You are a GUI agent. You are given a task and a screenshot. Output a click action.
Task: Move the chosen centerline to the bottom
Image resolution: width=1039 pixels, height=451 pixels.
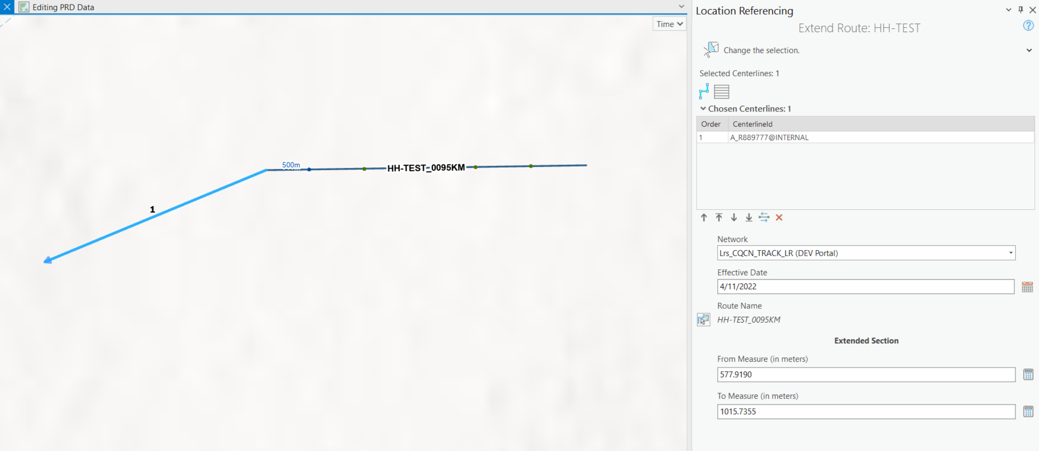coord(749,218)
